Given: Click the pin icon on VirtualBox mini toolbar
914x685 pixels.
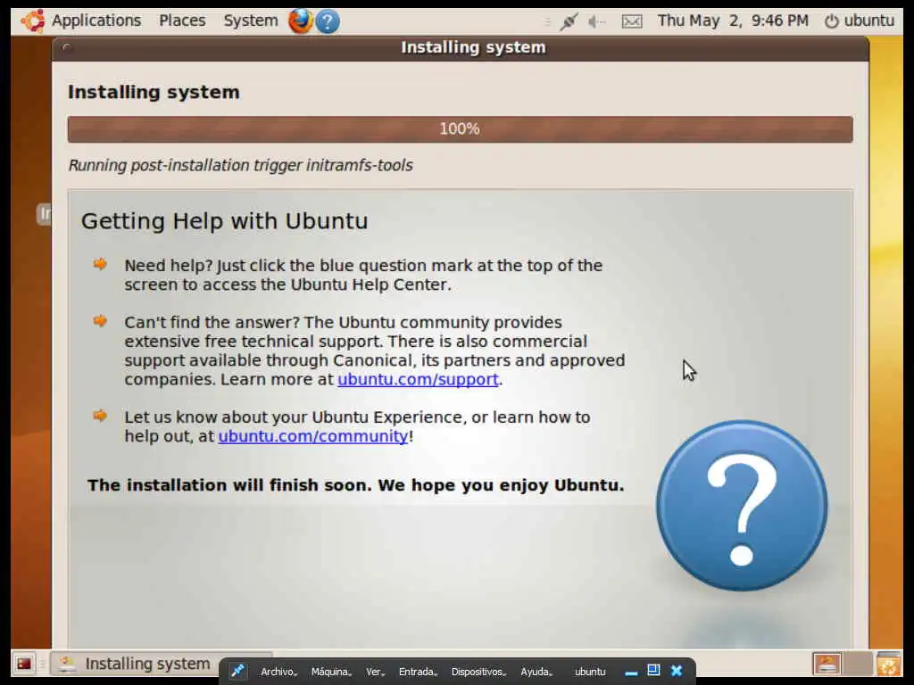Looking at the screenshot, I should [x=237, y=671].
